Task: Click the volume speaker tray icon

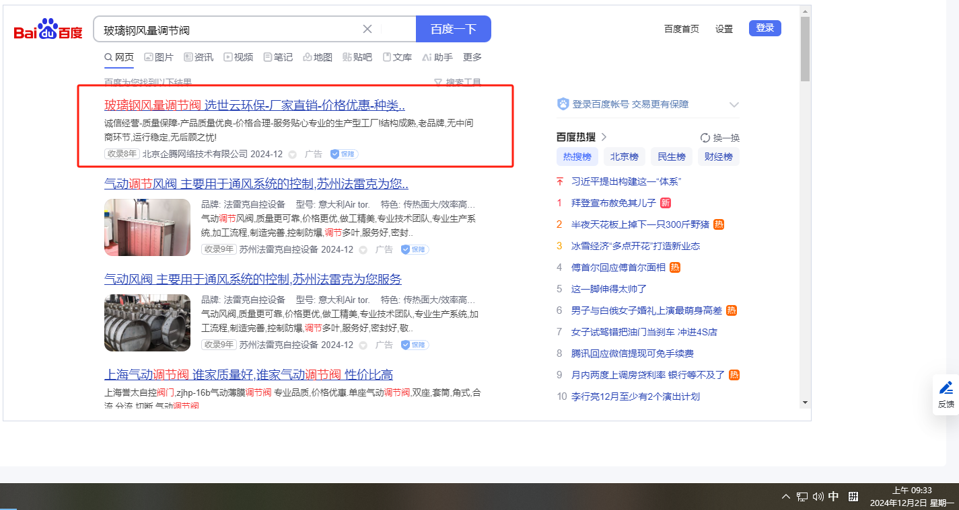Action: tap(818, 497)
